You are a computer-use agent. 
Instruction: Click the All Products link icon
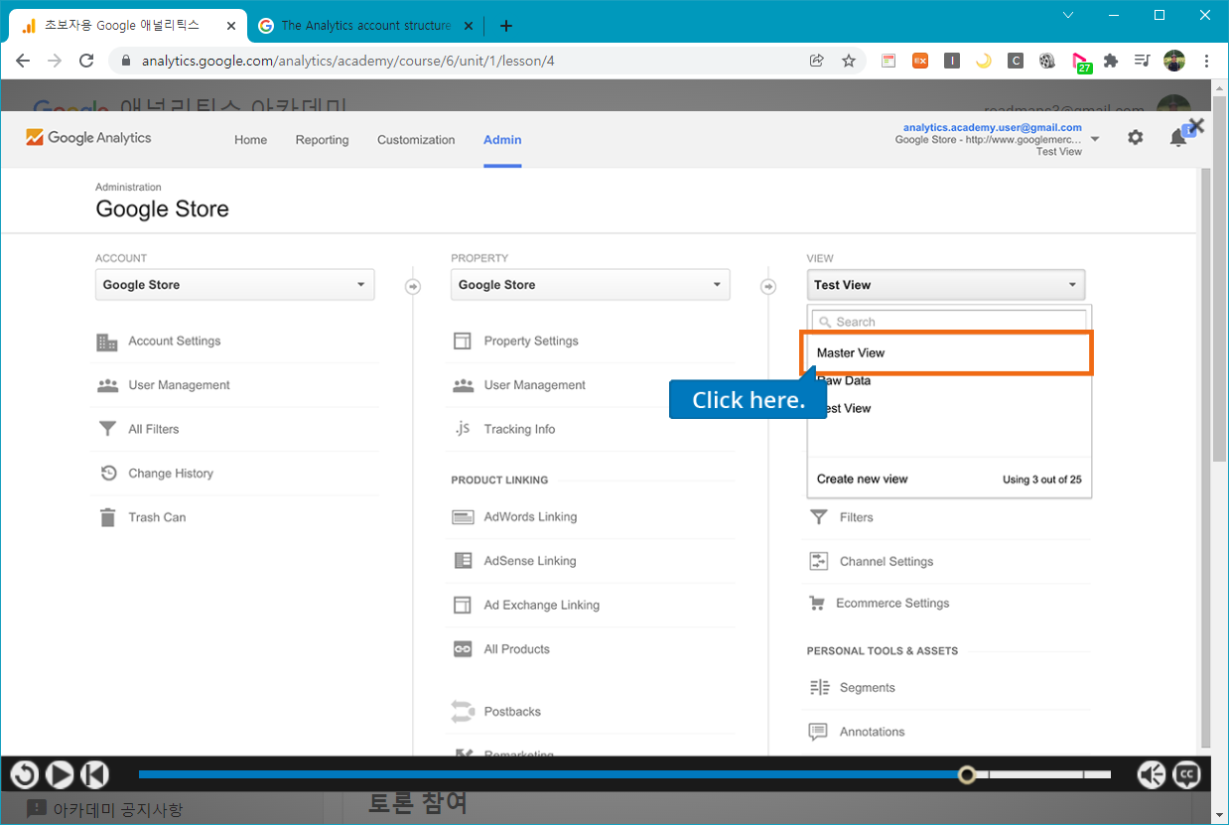click(463, 649)
